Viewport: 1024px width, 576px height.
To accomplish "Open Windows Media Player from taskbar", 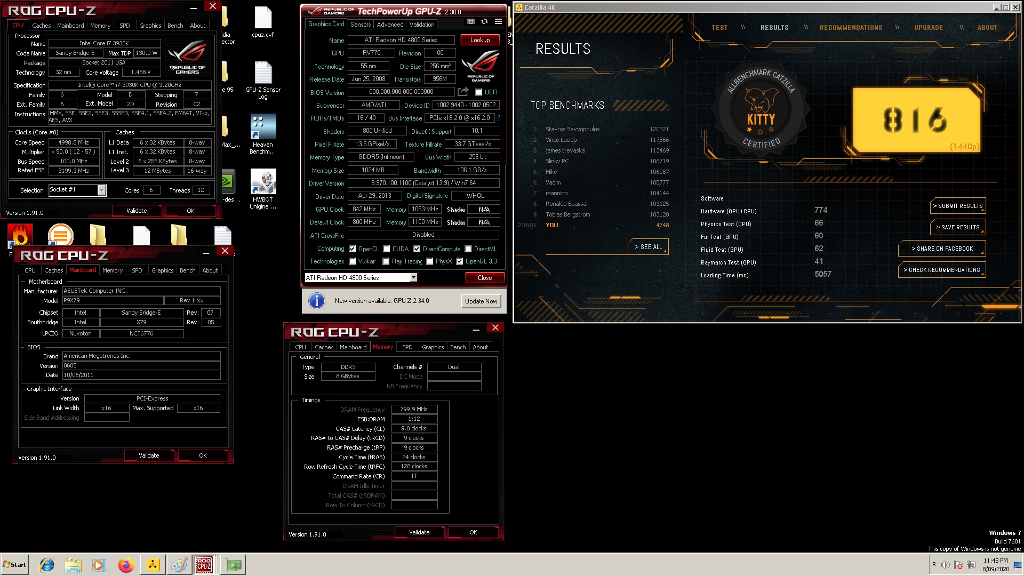I will 99,565.
